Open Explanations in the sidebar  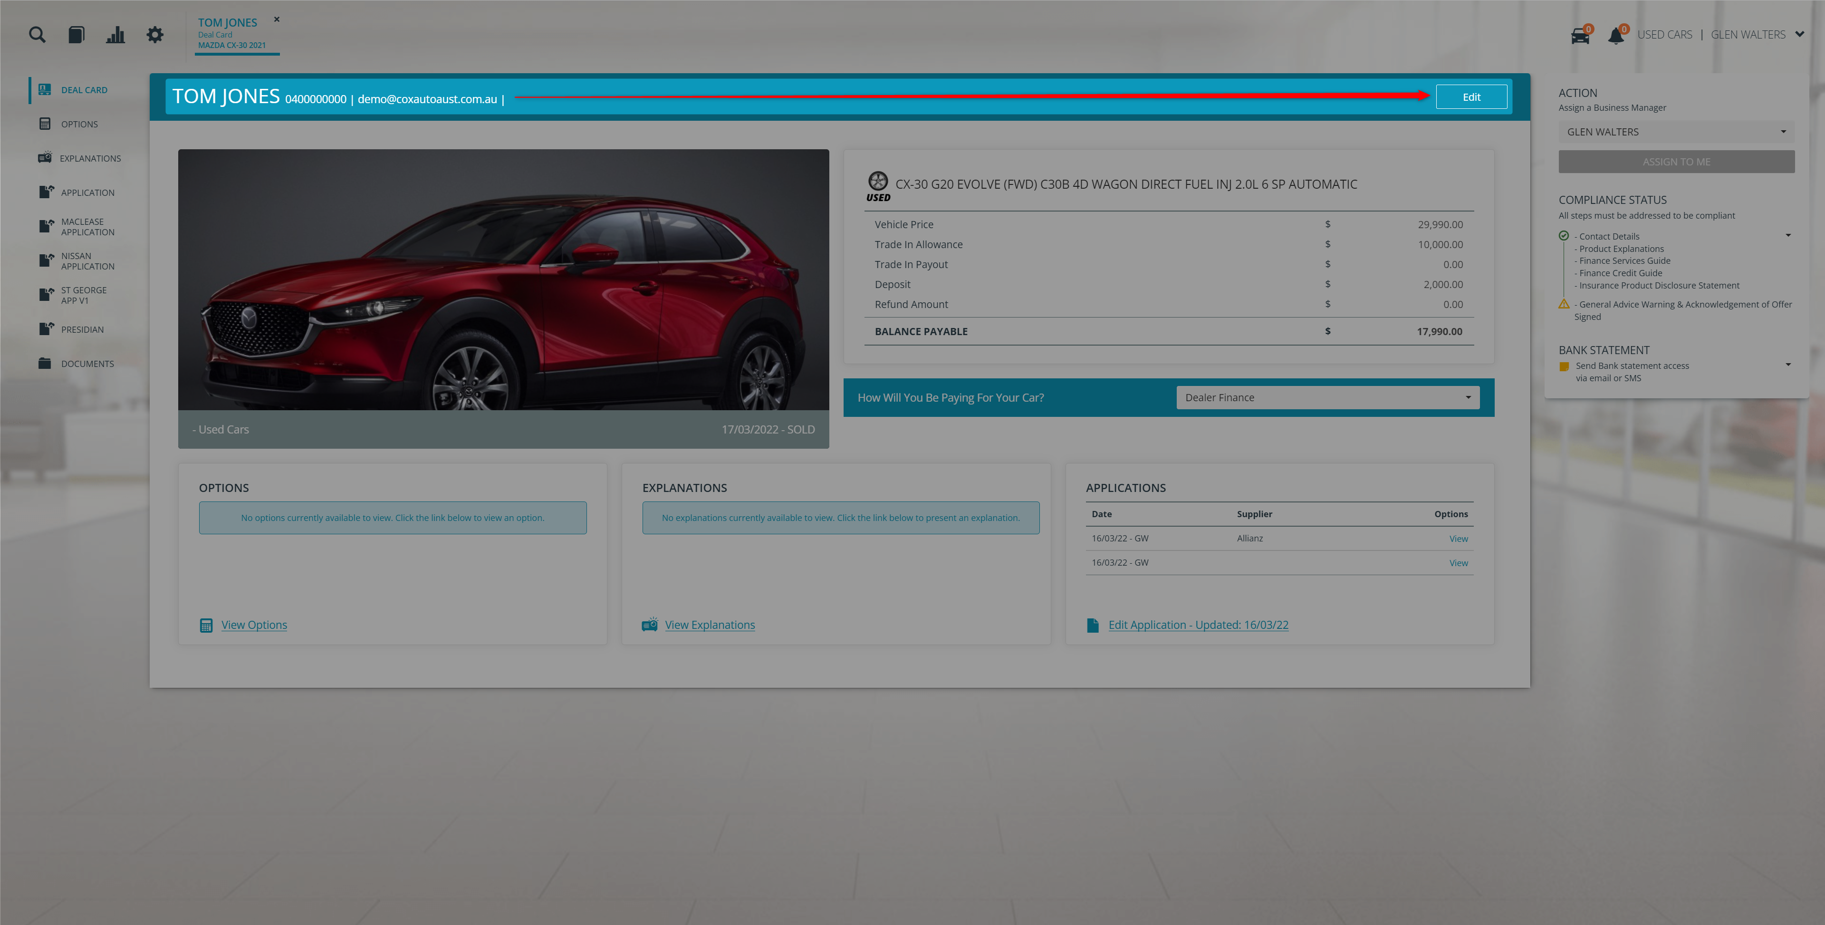pos(90,158)
